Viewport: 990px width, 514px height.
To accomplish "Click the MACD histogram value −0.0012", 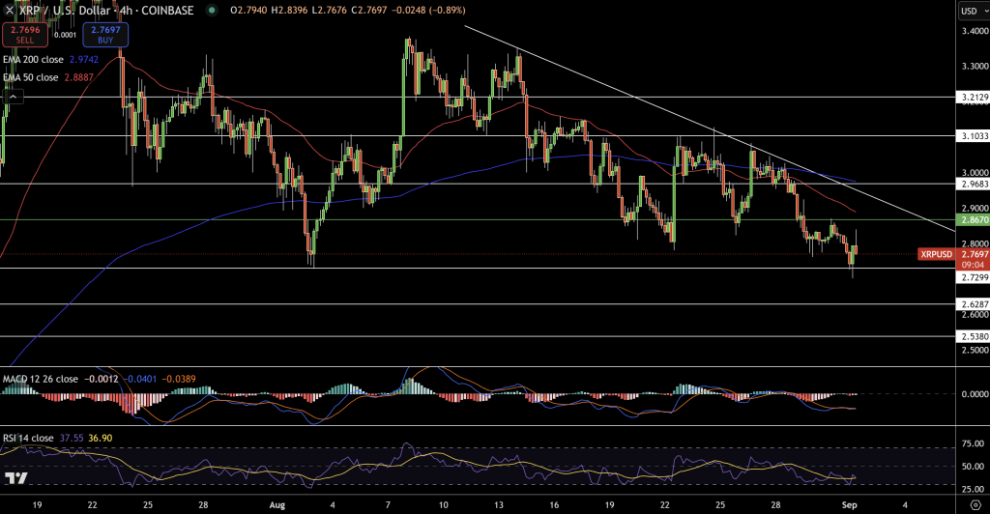I will (101, 379).
